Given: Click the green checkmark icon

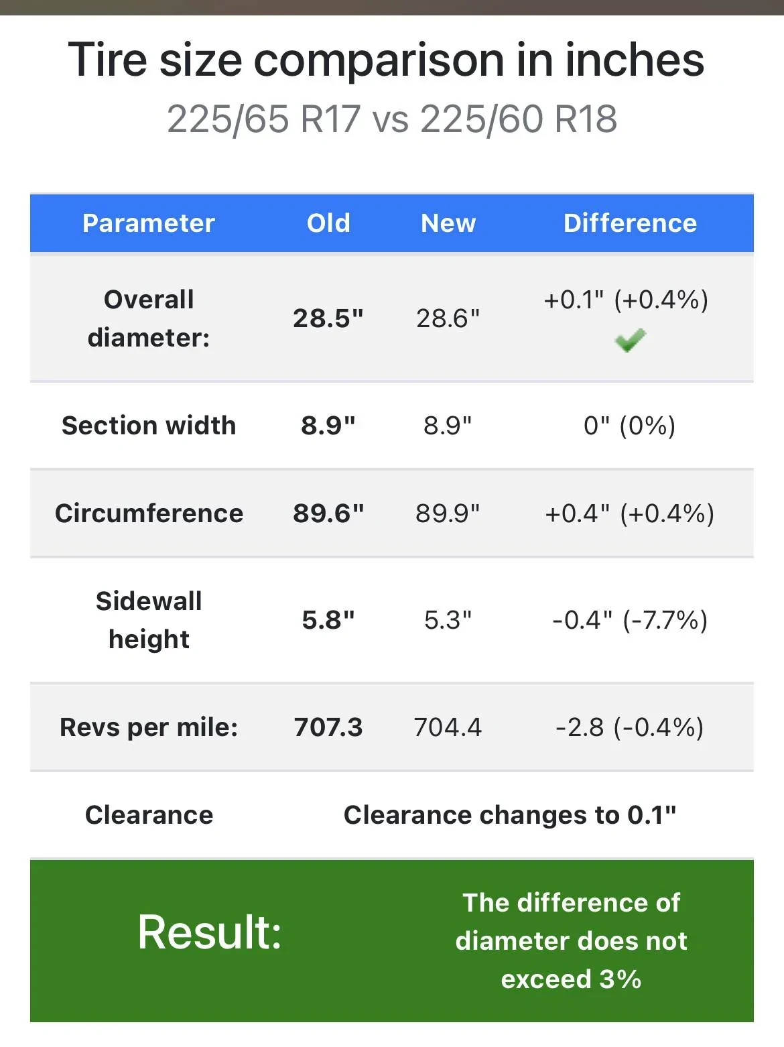Looking at the screenshot, I should tap(630, 341).
